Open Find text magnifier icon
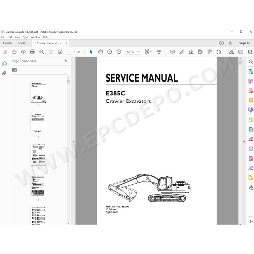This screenshot has width=254, height=254. (42, 52)
